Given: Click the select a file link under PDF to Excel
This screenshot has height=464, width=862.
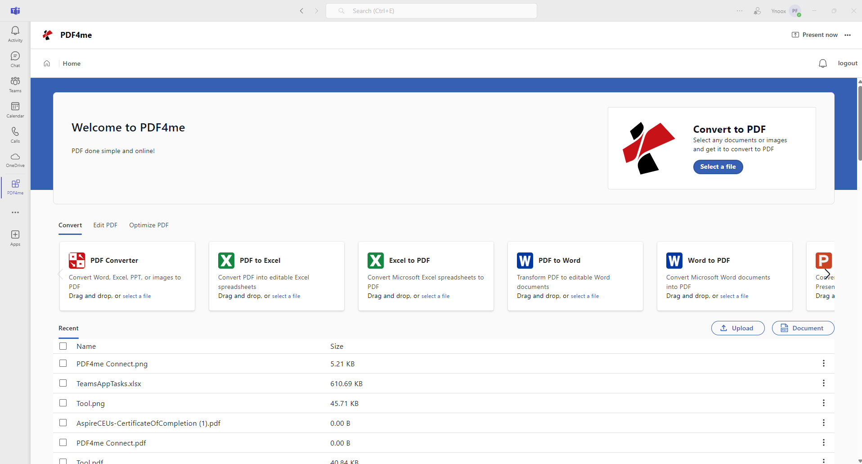Looking at the screenshot, I should [x=286, y=296].
